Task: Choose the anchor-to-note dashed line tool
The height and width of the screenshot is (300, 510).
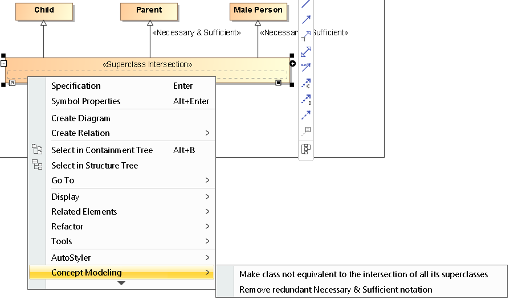Action: coord(306,131)
